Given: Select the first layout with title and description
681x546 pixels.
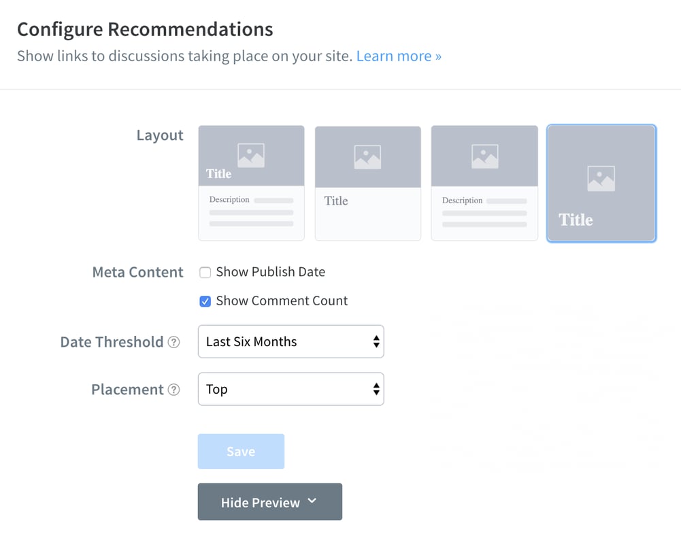Looking at the screenshot, I should point(251,182).
